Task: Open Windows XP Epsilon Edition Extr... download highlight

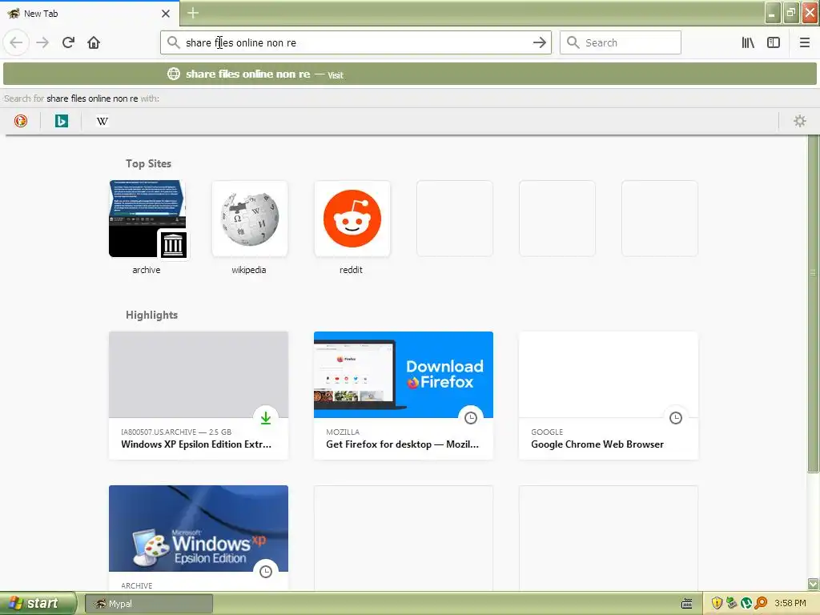Action: pos(199,396)
